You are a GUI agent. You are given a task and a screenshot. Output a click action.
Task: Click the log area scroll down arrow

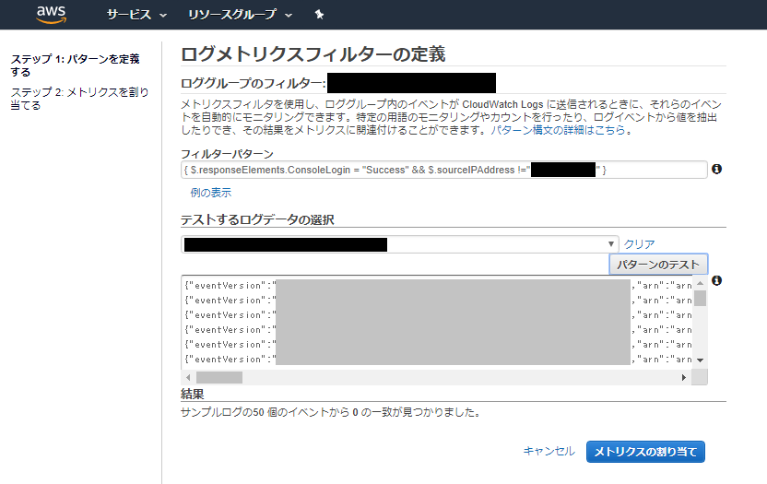700,360
